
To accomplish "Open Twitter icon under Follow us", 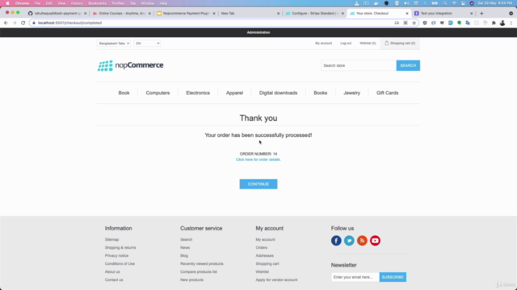I will pyautogui.click(x=349, y=241).
